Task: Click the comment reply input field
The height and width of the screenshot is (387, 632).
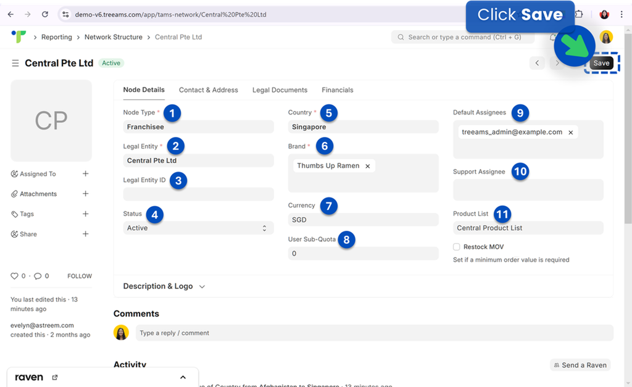Action: pos(374,333)
